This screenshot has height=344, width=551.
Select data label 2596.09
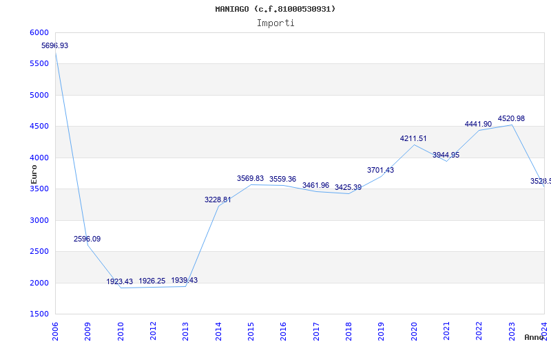click(x=87, y=239)
